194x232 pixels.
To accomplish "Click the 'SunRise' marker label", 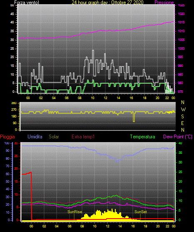I will pyautogui.click(x=75, y=212).
